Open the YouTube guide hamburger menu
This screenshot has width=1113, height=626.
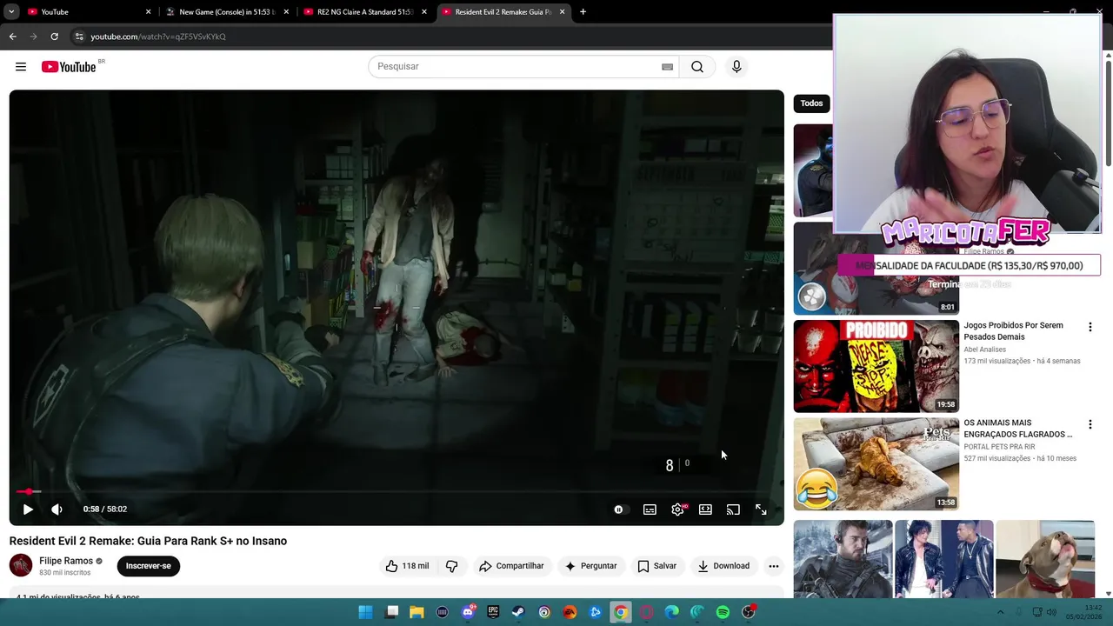(21, 67)
